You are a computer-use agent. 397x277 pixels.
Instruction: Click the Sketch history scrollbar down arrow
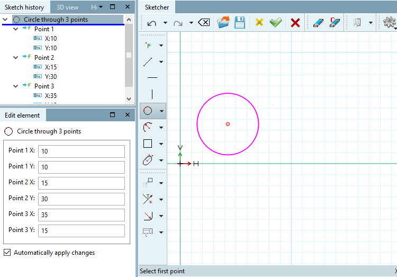129,99
